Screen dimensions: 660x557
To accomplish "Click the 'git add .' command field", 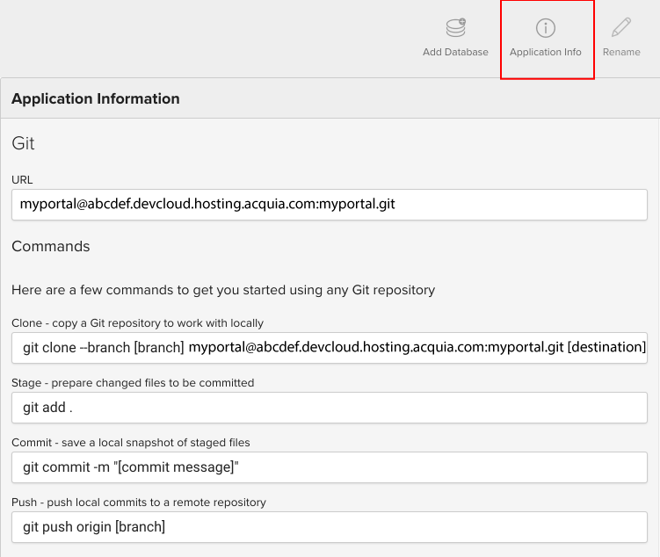I will 330,408.
